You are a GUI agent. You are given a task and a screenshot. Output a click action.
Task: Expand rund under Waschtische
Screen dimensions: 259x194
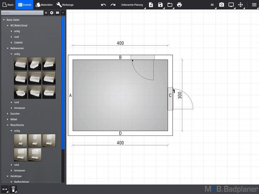click(x=11, y=165)
